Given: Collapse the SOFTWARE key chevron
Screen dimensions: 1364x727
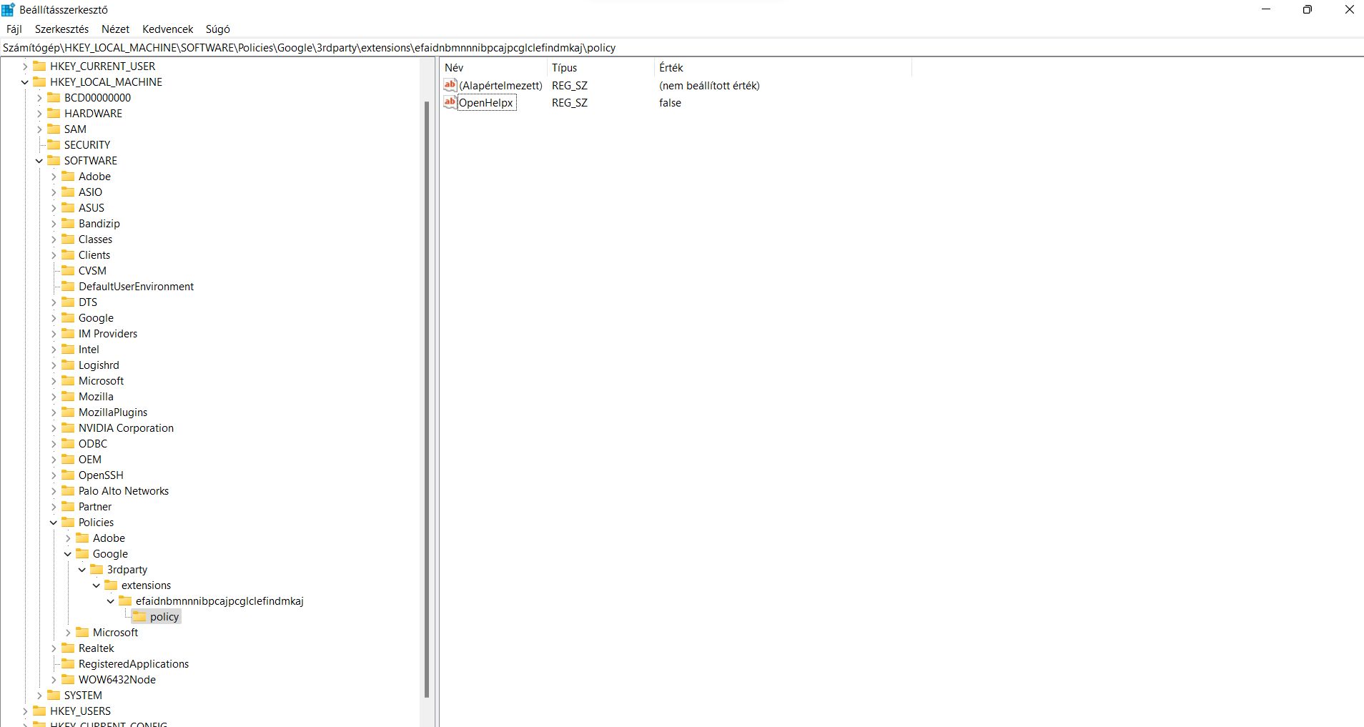Looking at the screenshot, I should pyautogui.click(x=39, y=161).
